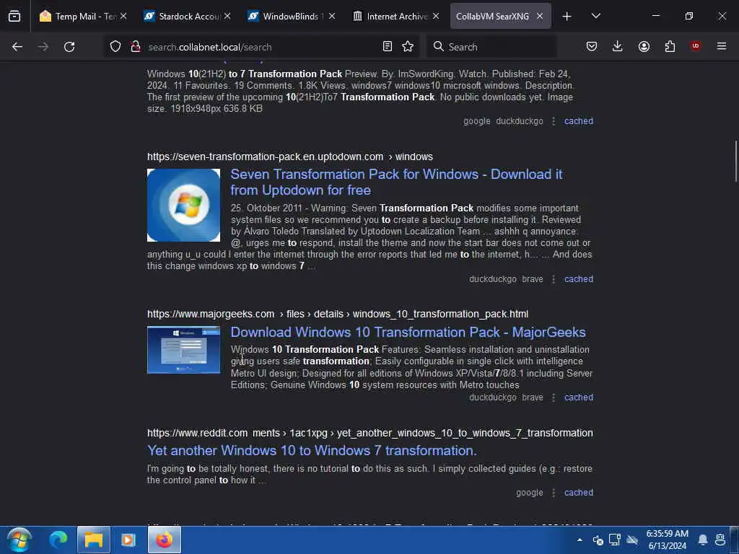This screenshot has width=739, height=554.
Task: Expand options menu for Uptodown result
Action: pos(554,279)
